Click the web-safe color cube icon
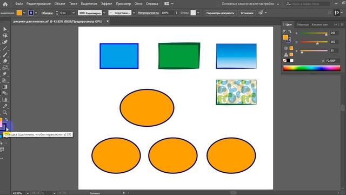 (x=286, y=48)
